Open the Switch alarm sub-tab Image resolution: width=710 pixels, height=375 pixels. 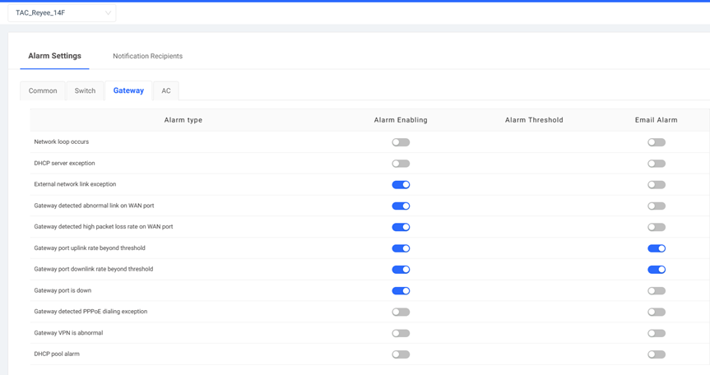click(85, 90)
